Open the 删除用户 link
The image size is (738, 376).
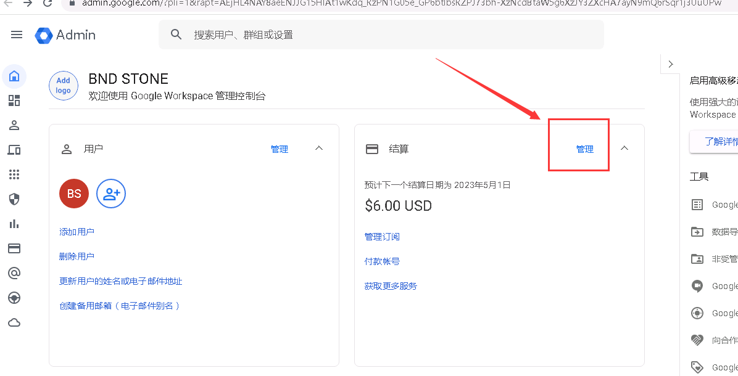(77, 256)
